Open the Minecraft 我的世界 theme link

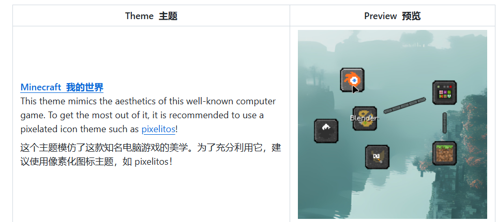62,88
